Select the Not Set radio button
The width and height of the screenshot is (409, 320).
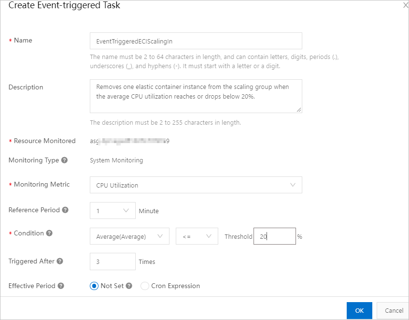(94, 286)
